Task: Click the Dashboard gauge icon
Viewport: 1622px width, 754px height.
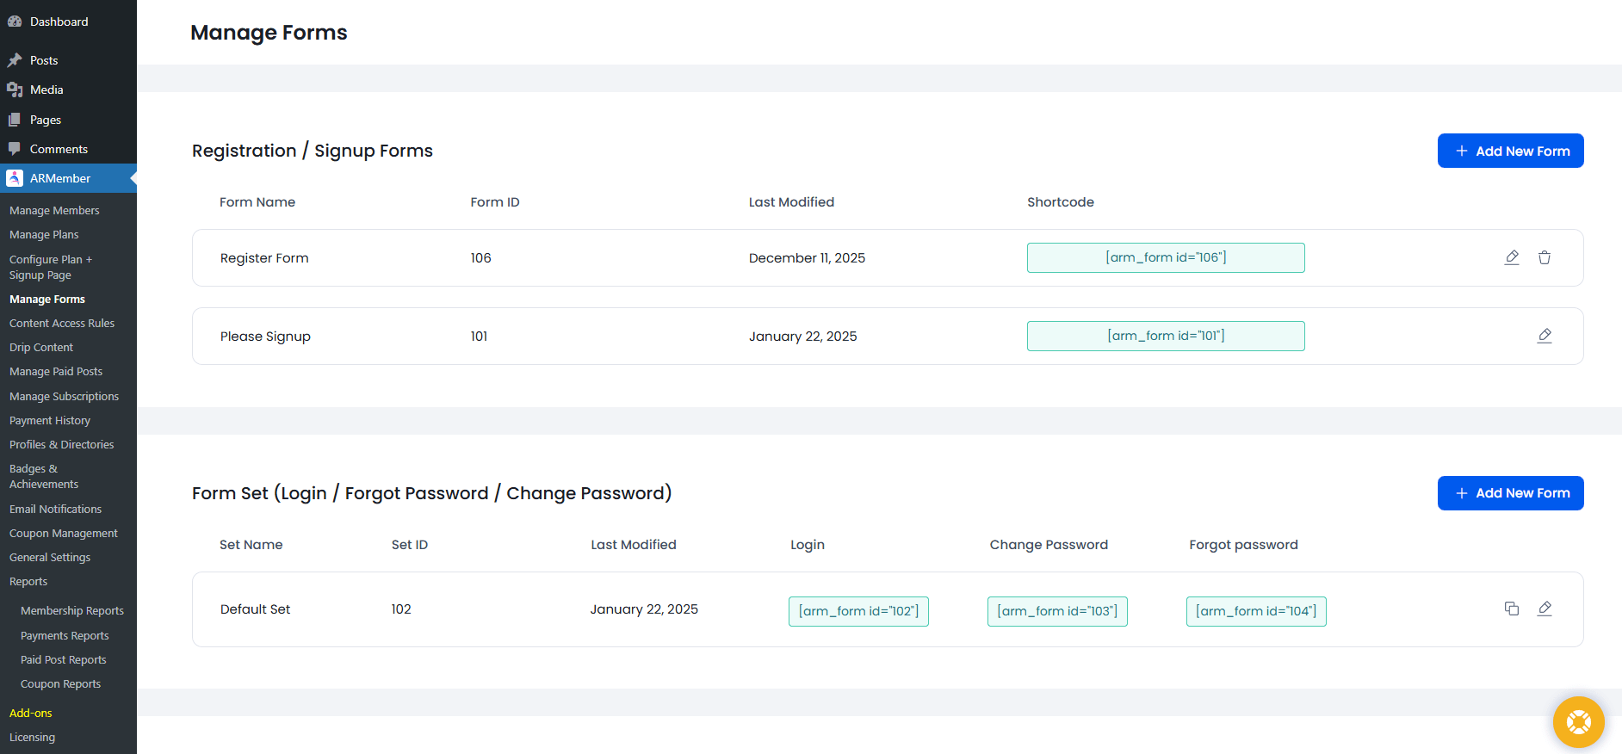Action: click(15, 22)
